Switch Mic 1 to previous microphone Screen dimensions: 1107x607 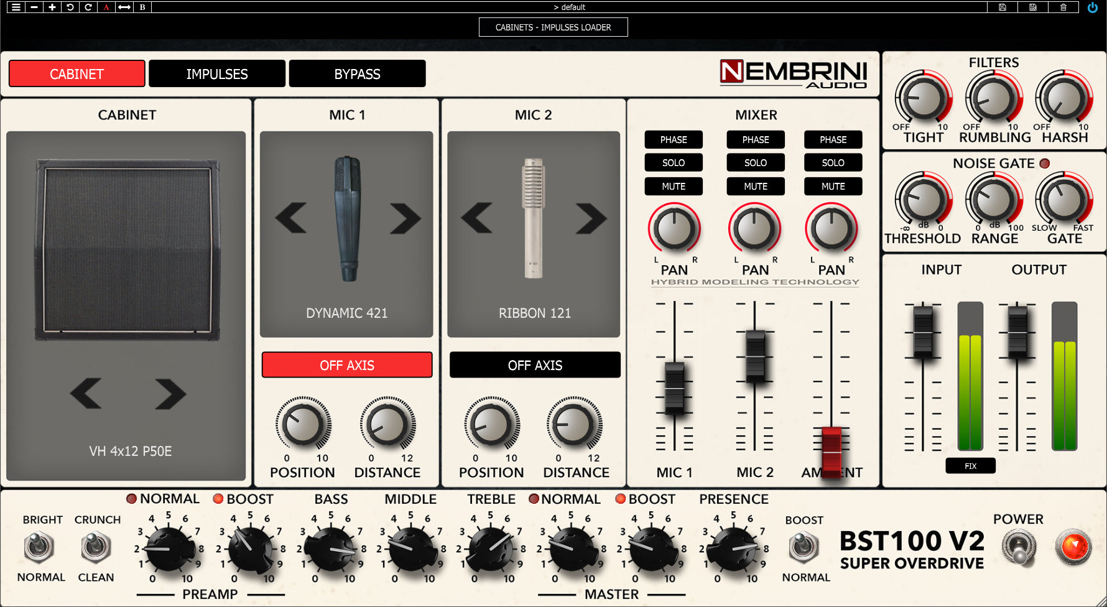pos(291,218)
